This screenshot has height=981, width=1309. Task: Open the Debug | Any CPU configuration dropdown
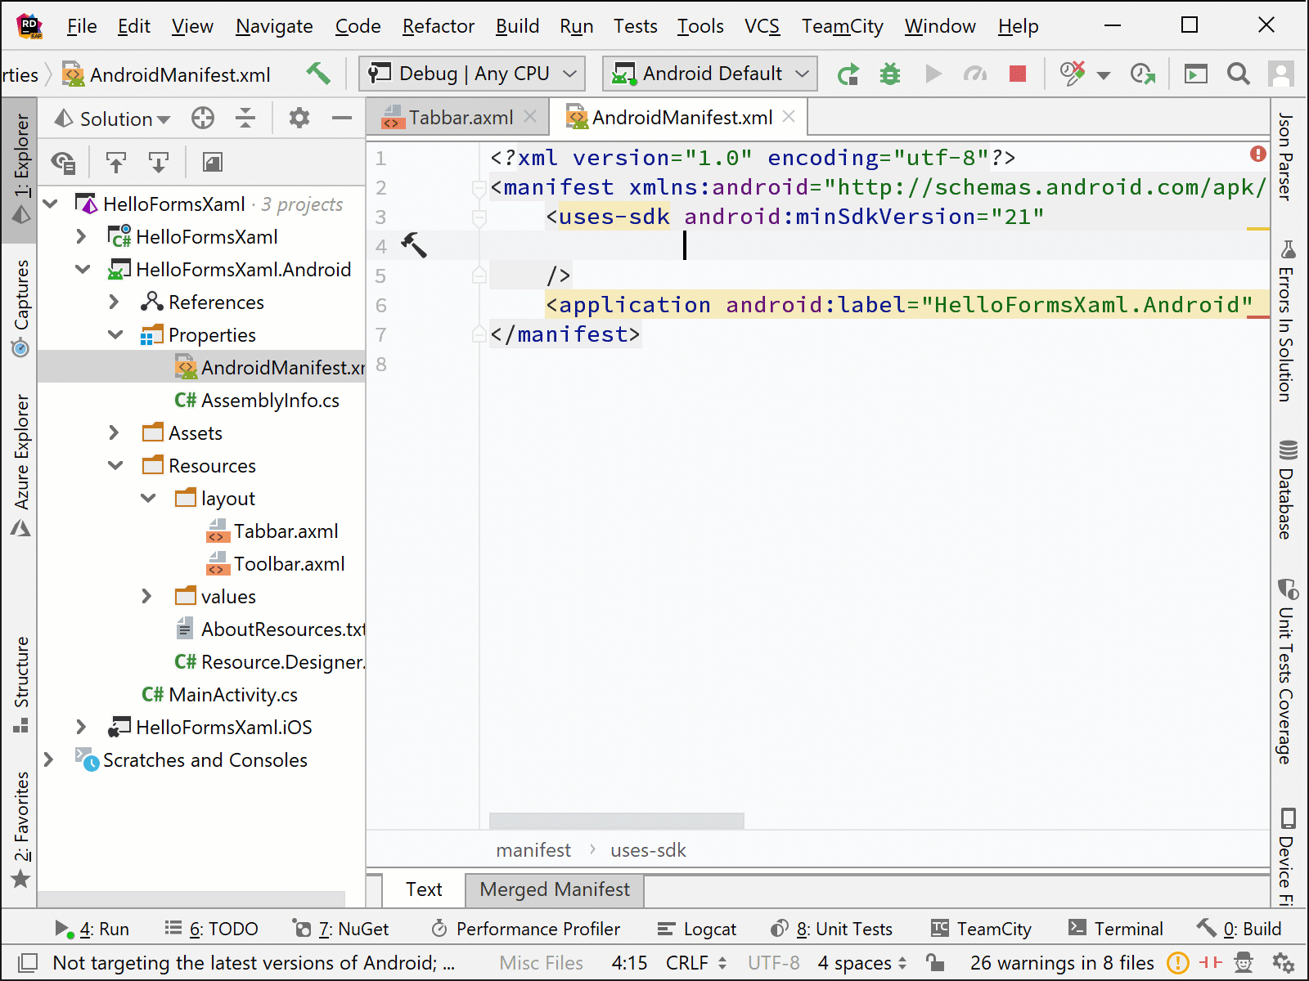[x=472, y=74]
